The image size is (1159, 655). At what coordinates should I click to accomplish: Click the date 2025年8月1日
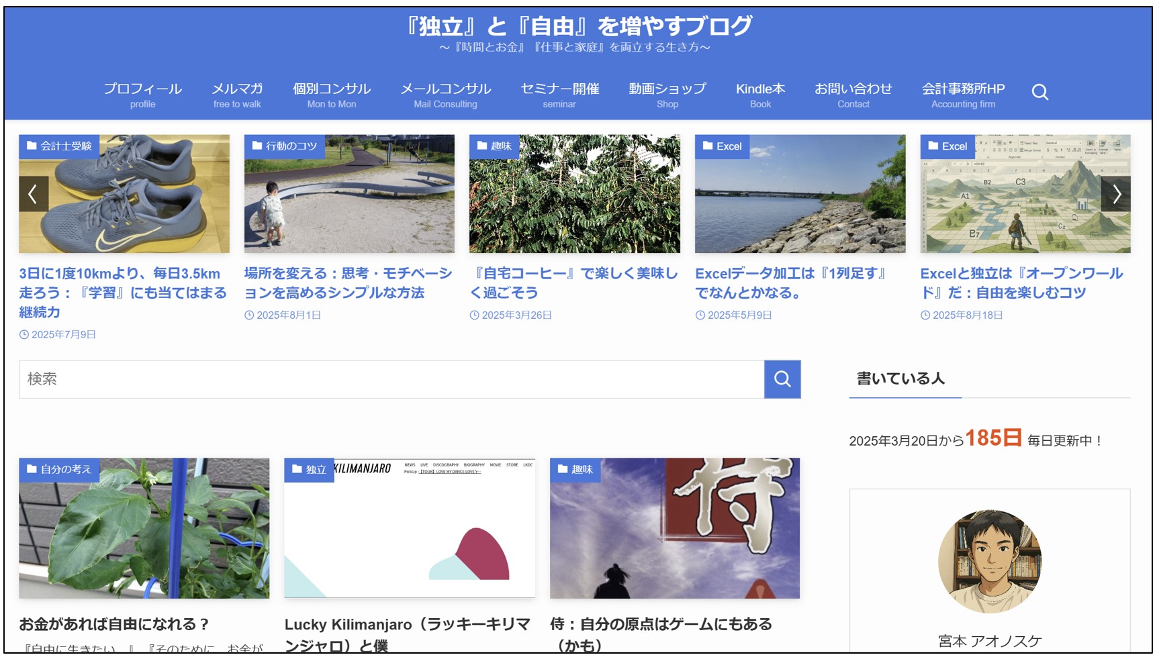point(289,315)
